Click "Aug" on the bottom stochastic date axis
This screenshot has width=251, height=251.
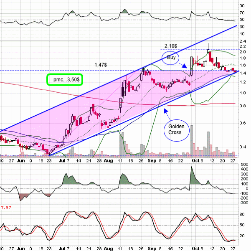point(108,248)
